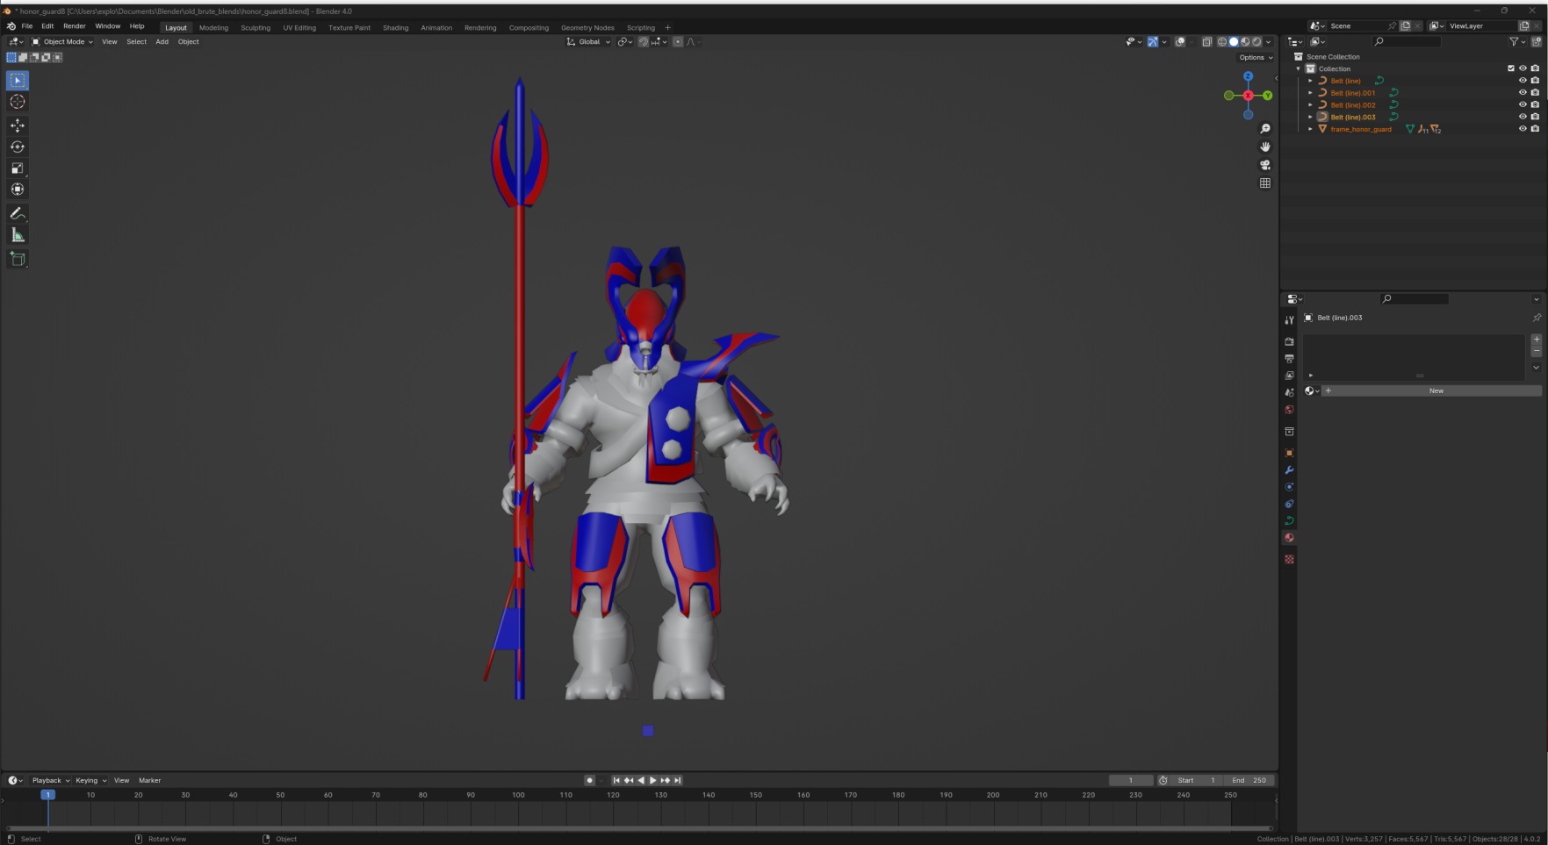The height and width of the screenshot is (845, 1548).
Task: Hide Belt (line) in viewport using eye icon
Action: [x=1523, y=81]
